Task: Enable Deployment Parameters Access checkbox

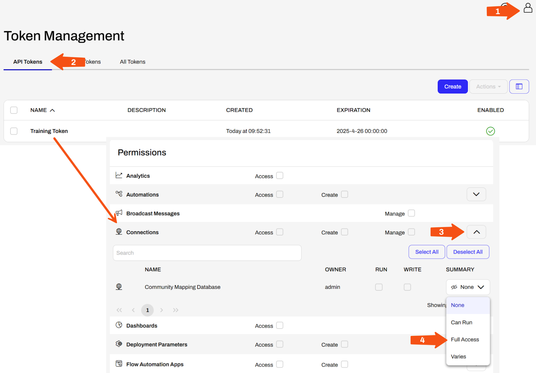Action: (x=280, y=344)
